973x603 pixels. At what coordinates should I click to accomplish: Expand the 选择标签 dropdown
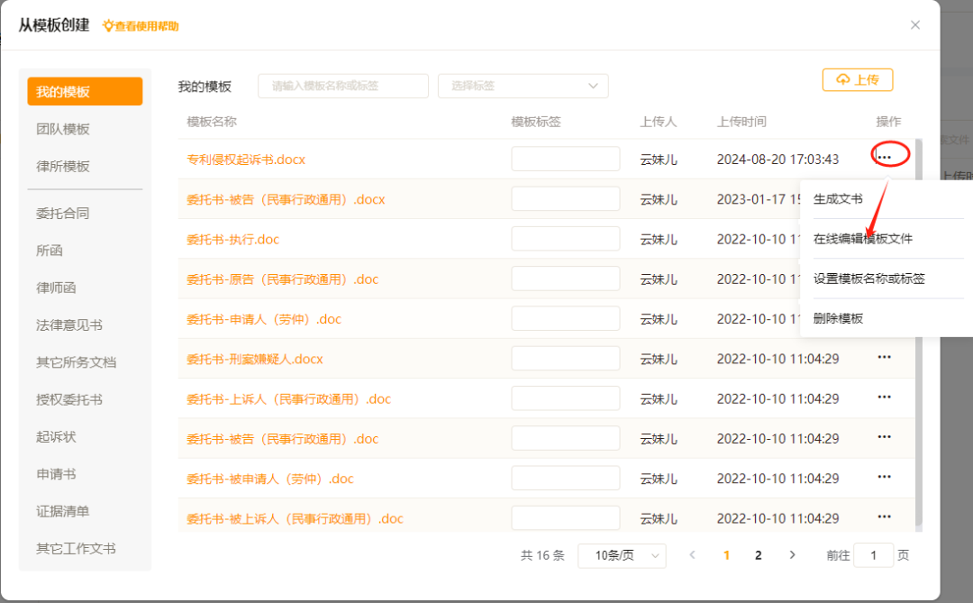523,86
